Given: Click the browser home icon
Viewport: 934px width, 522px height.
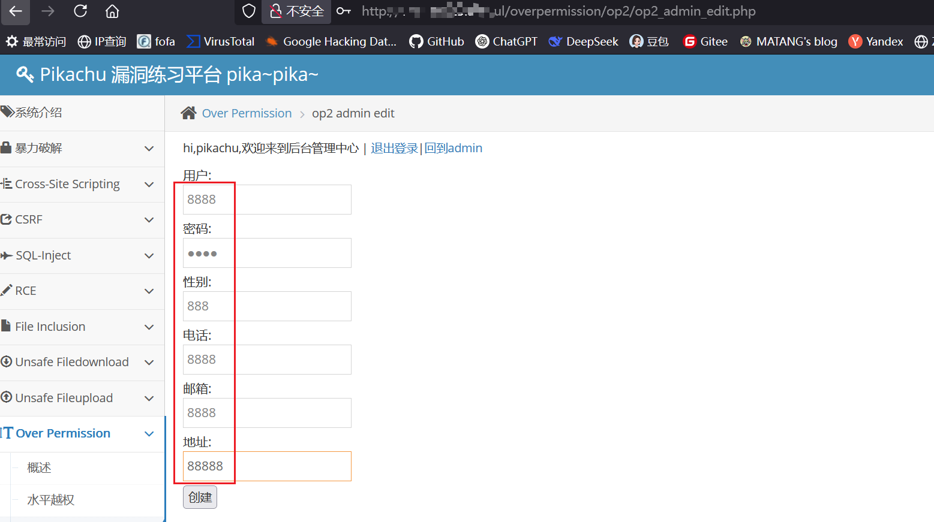Looking at the screenshot, I should click(x=112, y=11).
